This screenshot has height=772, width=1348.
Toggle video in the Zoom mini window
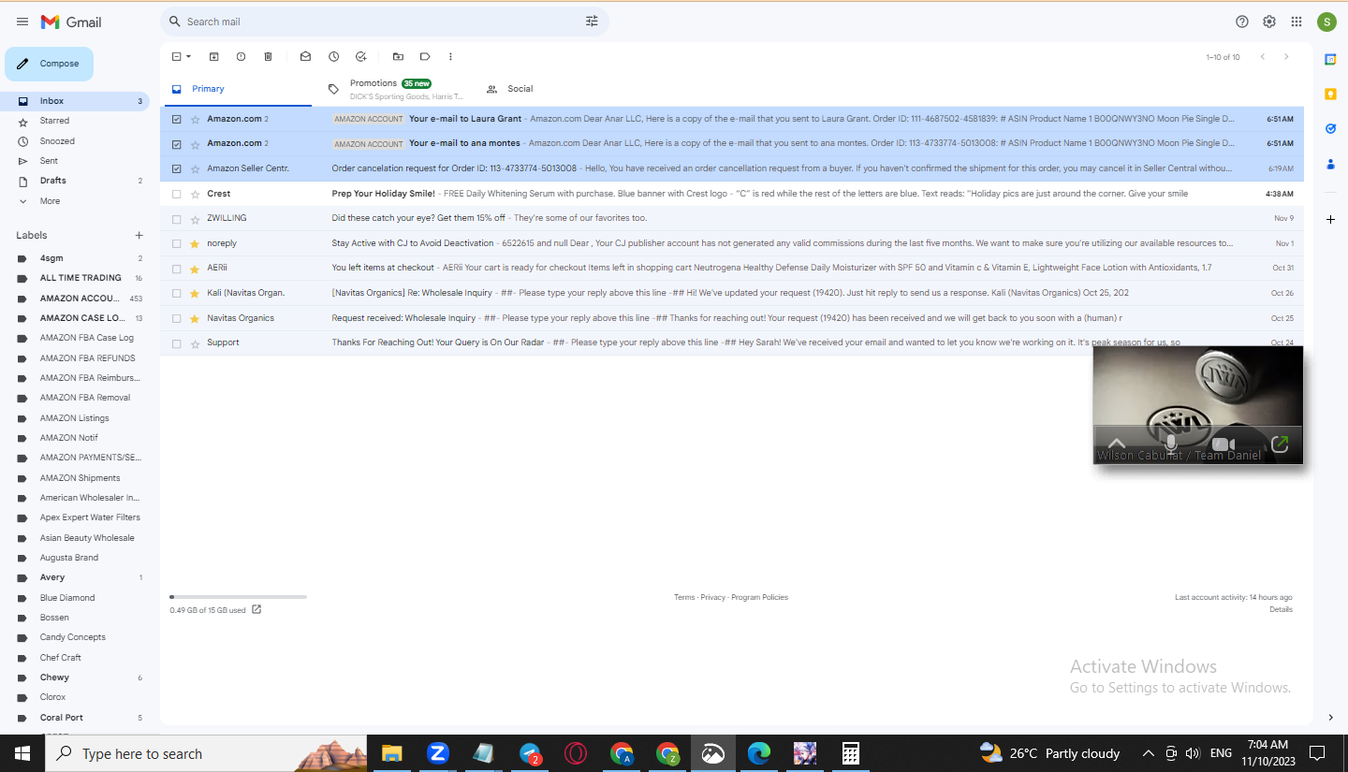1223,444
